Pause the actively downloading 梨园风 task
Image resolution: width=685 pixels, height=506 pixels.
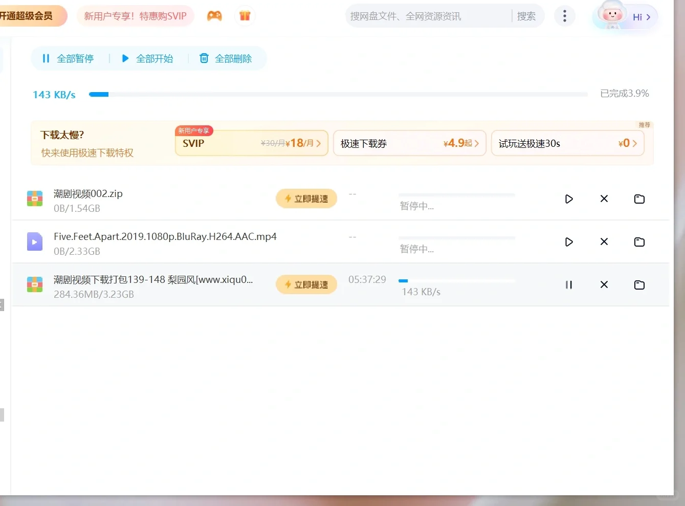tap(569, 285)
